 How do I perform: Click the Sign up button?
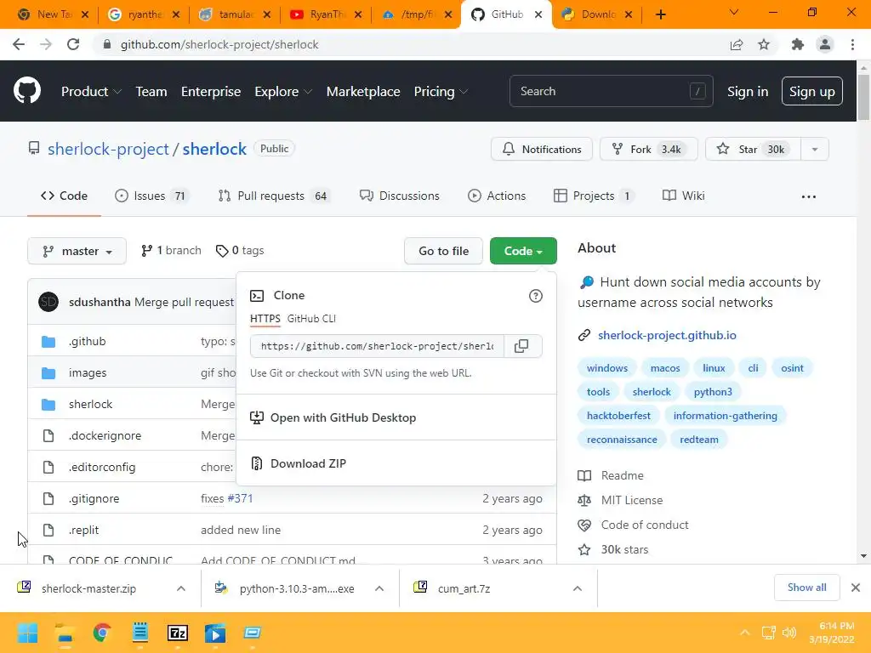coord(812,92)
